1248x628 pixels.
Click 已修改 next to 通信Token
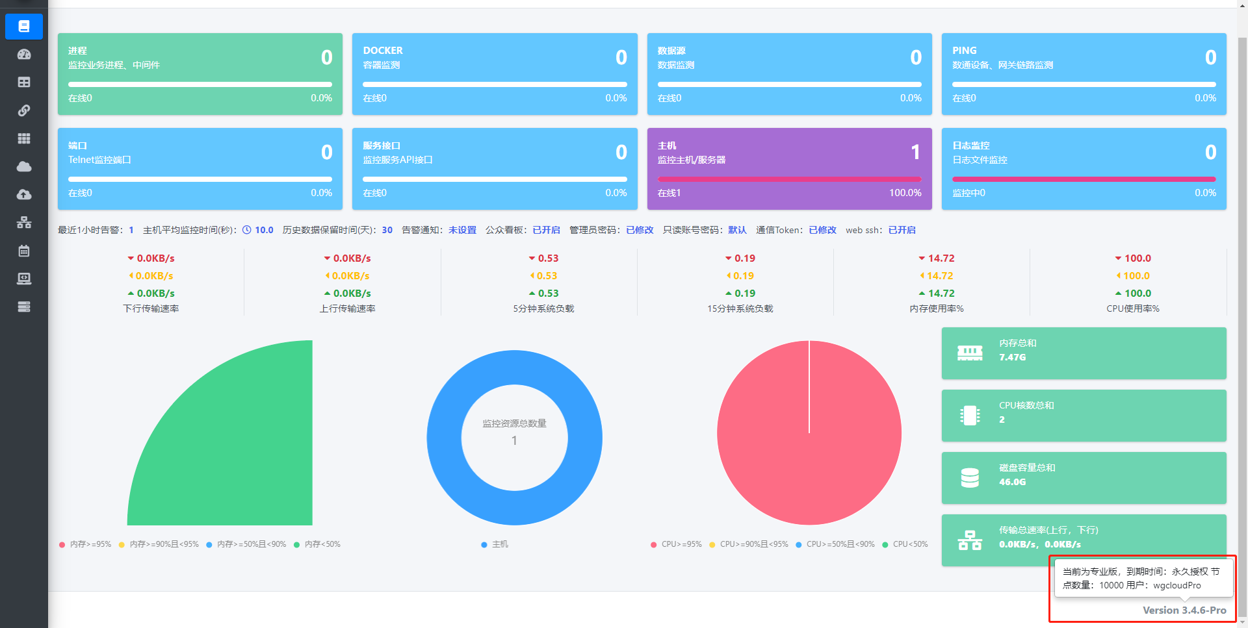click(x=822, y=230)
